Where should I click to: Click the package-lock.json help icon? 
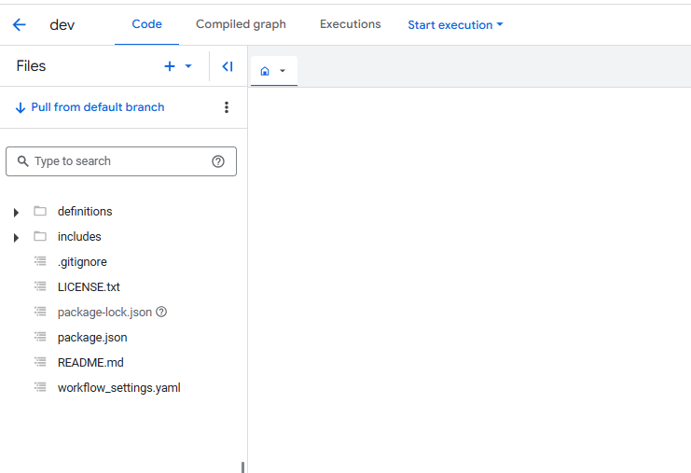(x=161, y=313)
